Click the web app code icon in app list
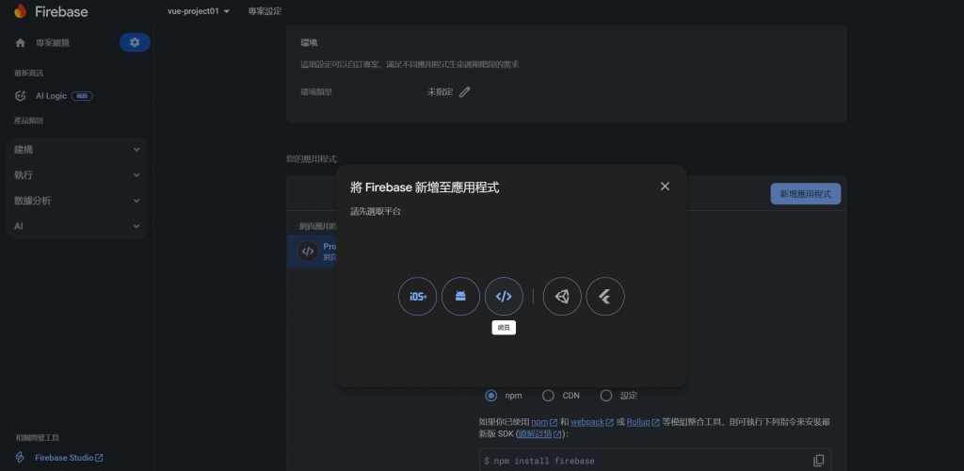This screenshot has width=964, height=471. click(x=308, y=251)
